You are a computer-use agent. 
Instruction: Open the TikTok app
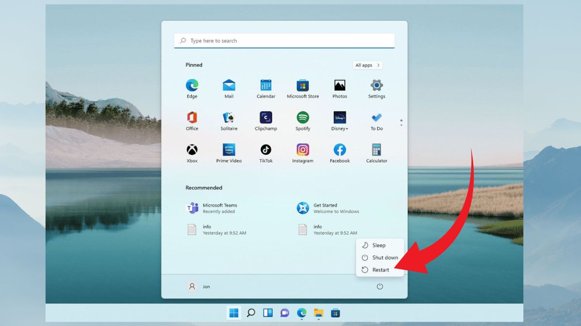(x=266, y=154)
